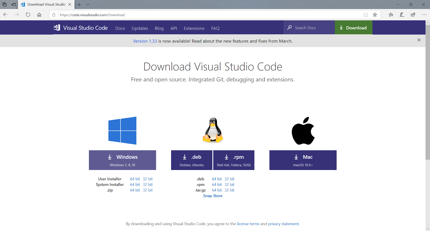Image resolution: width=430 pixels, height=231 pixels.
Task: Expand the tab preview chevron
Action: (88, 4)
